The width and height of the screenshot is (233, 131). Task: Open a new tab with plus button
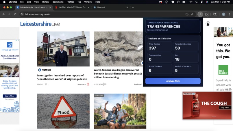[133, 7]
